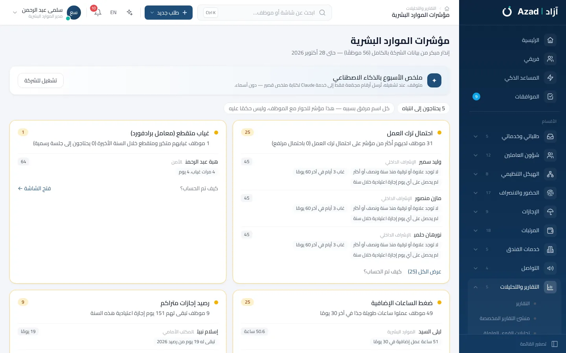Focus the search field ابحث عن شاشة أو موظف
The image size is (566, 353).
coord(265,13)
